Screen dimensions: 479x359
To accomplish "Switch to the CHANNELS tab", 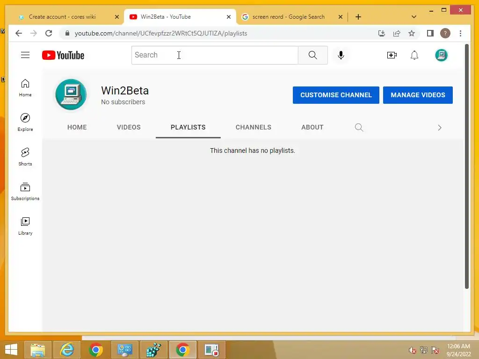I will (x=253, y=127).
